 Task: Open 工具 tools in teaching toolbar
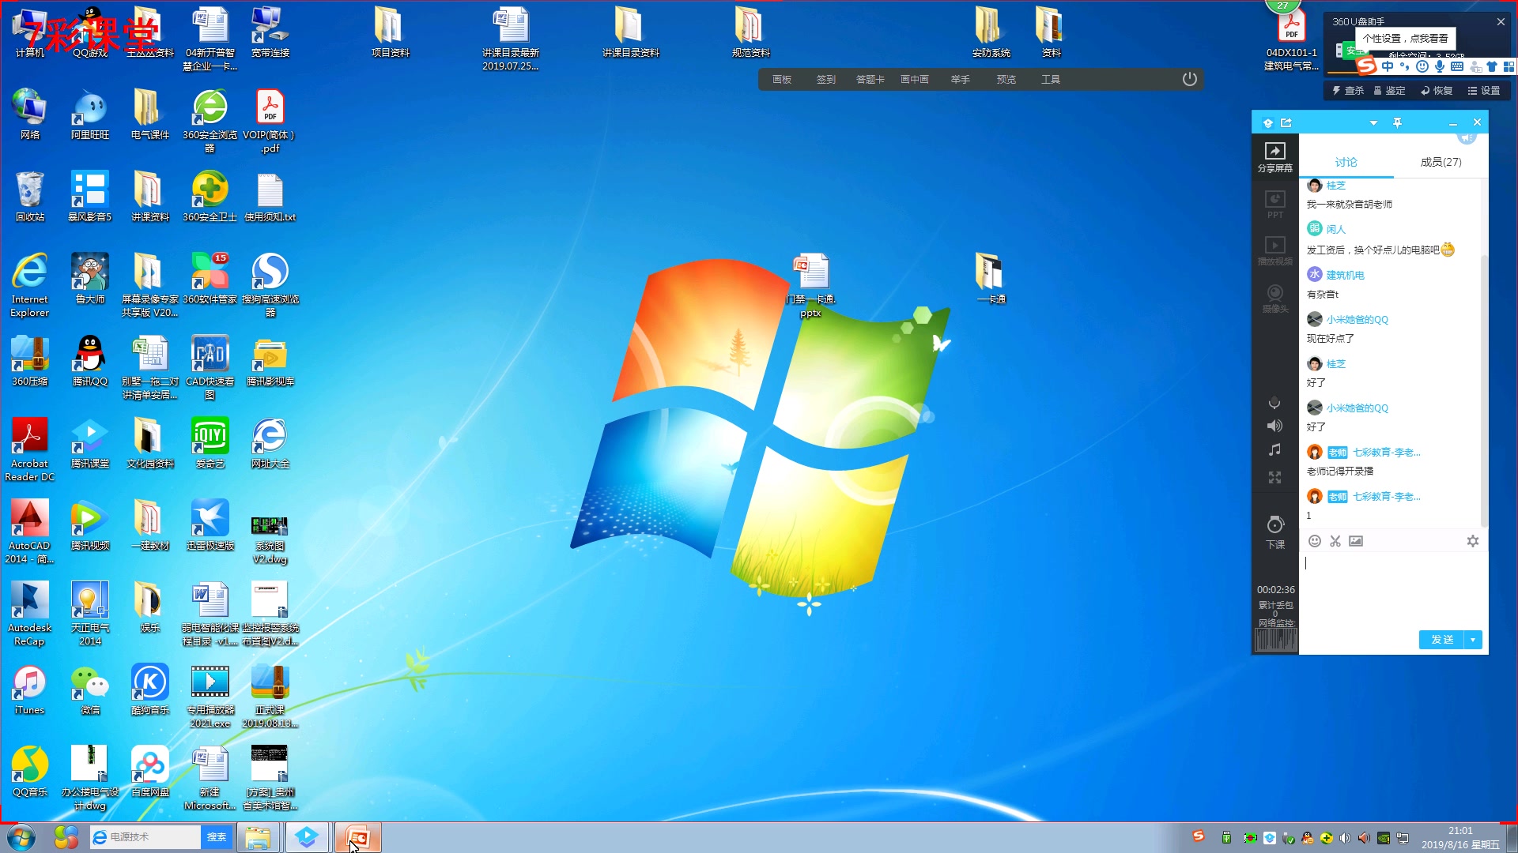coord(1050,79)
